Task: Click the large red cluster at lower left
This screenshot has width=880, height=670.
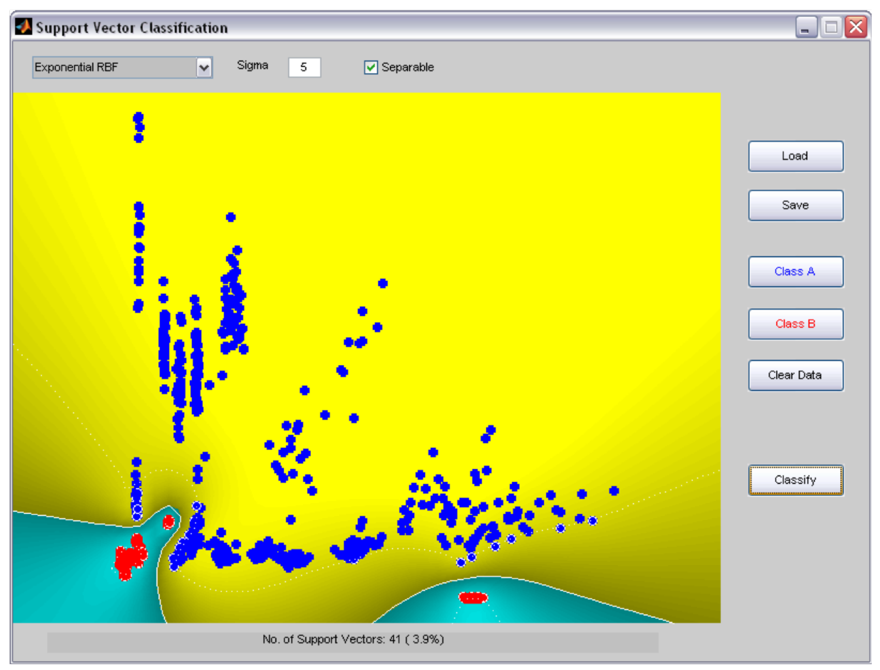Action: pyautogui.click(x=128, y=559)
